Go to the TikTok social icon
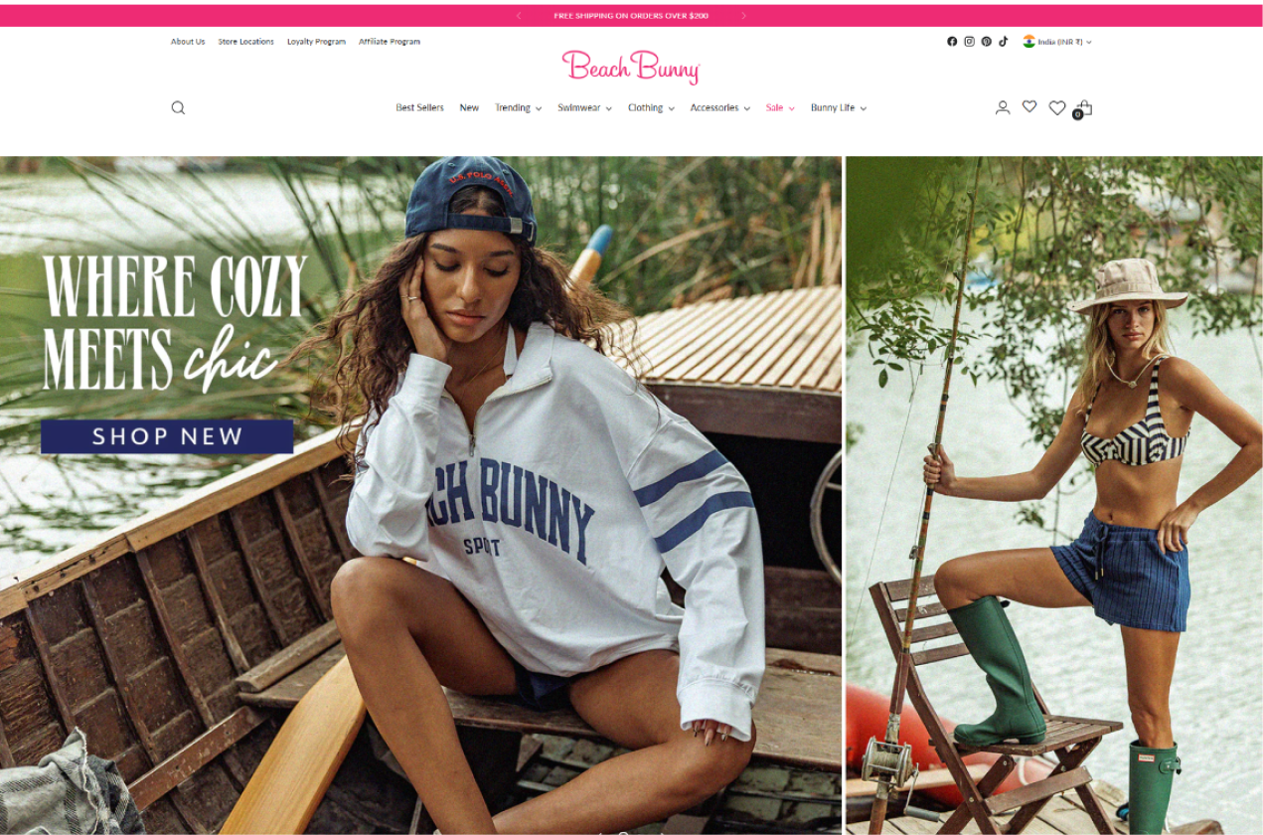 [1004, 42]
